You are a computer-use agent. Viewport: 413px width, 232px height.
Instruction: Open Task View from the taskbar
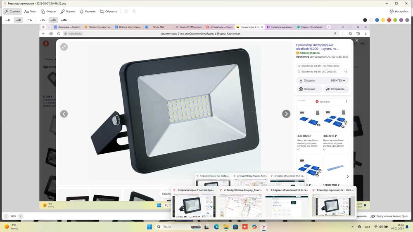coord(207,227)
